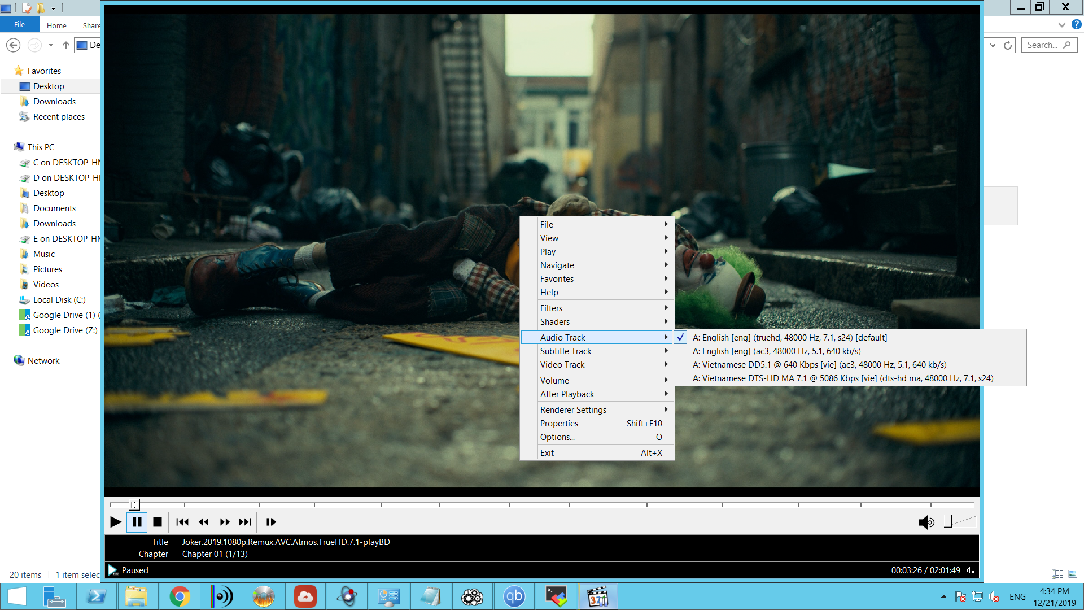Open Pictures folder in navigation pane
This screenshot has width=1084, height=610.
pyautogui.click(x=47, y=269)
